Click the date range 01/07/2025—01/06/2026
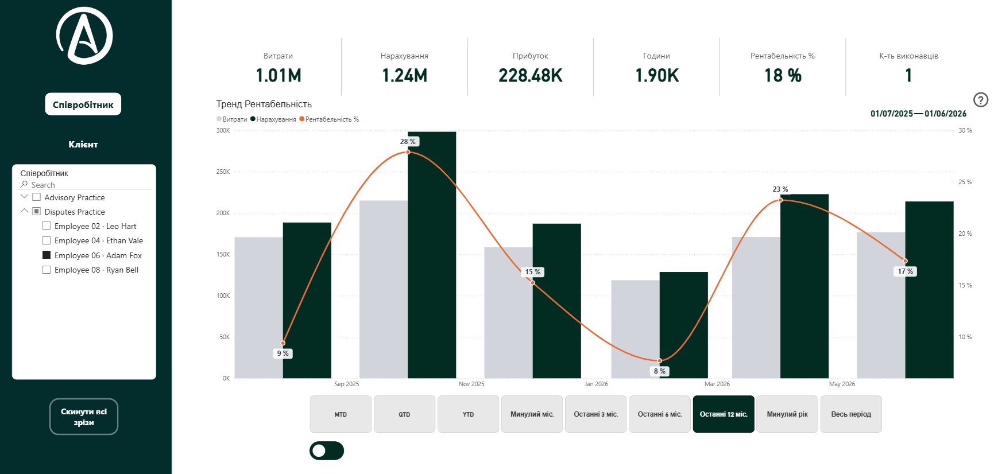This screenshot has height=474, width=998. point(919,114)
